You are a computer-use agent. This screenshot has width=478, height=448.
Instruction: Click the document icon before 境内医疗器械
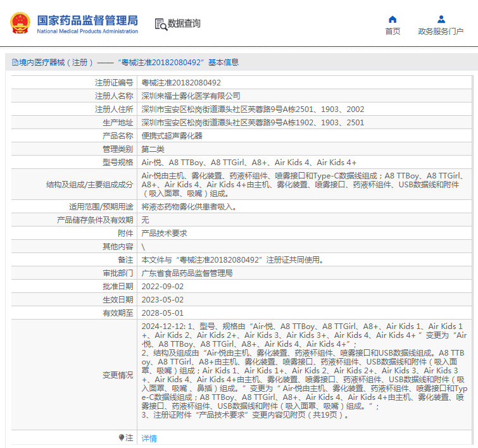point(15,63)
